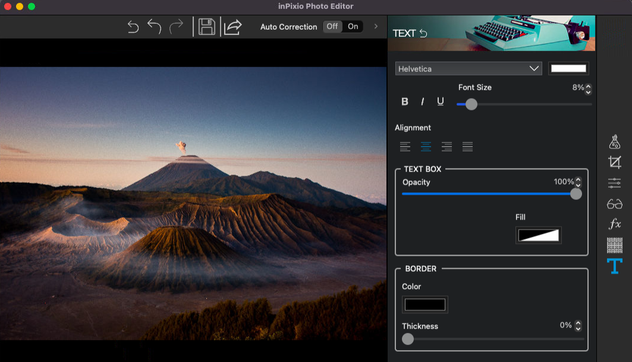Open the texture grid tool
The height and width of the screenshot is (362, 632).
(614, 245)
